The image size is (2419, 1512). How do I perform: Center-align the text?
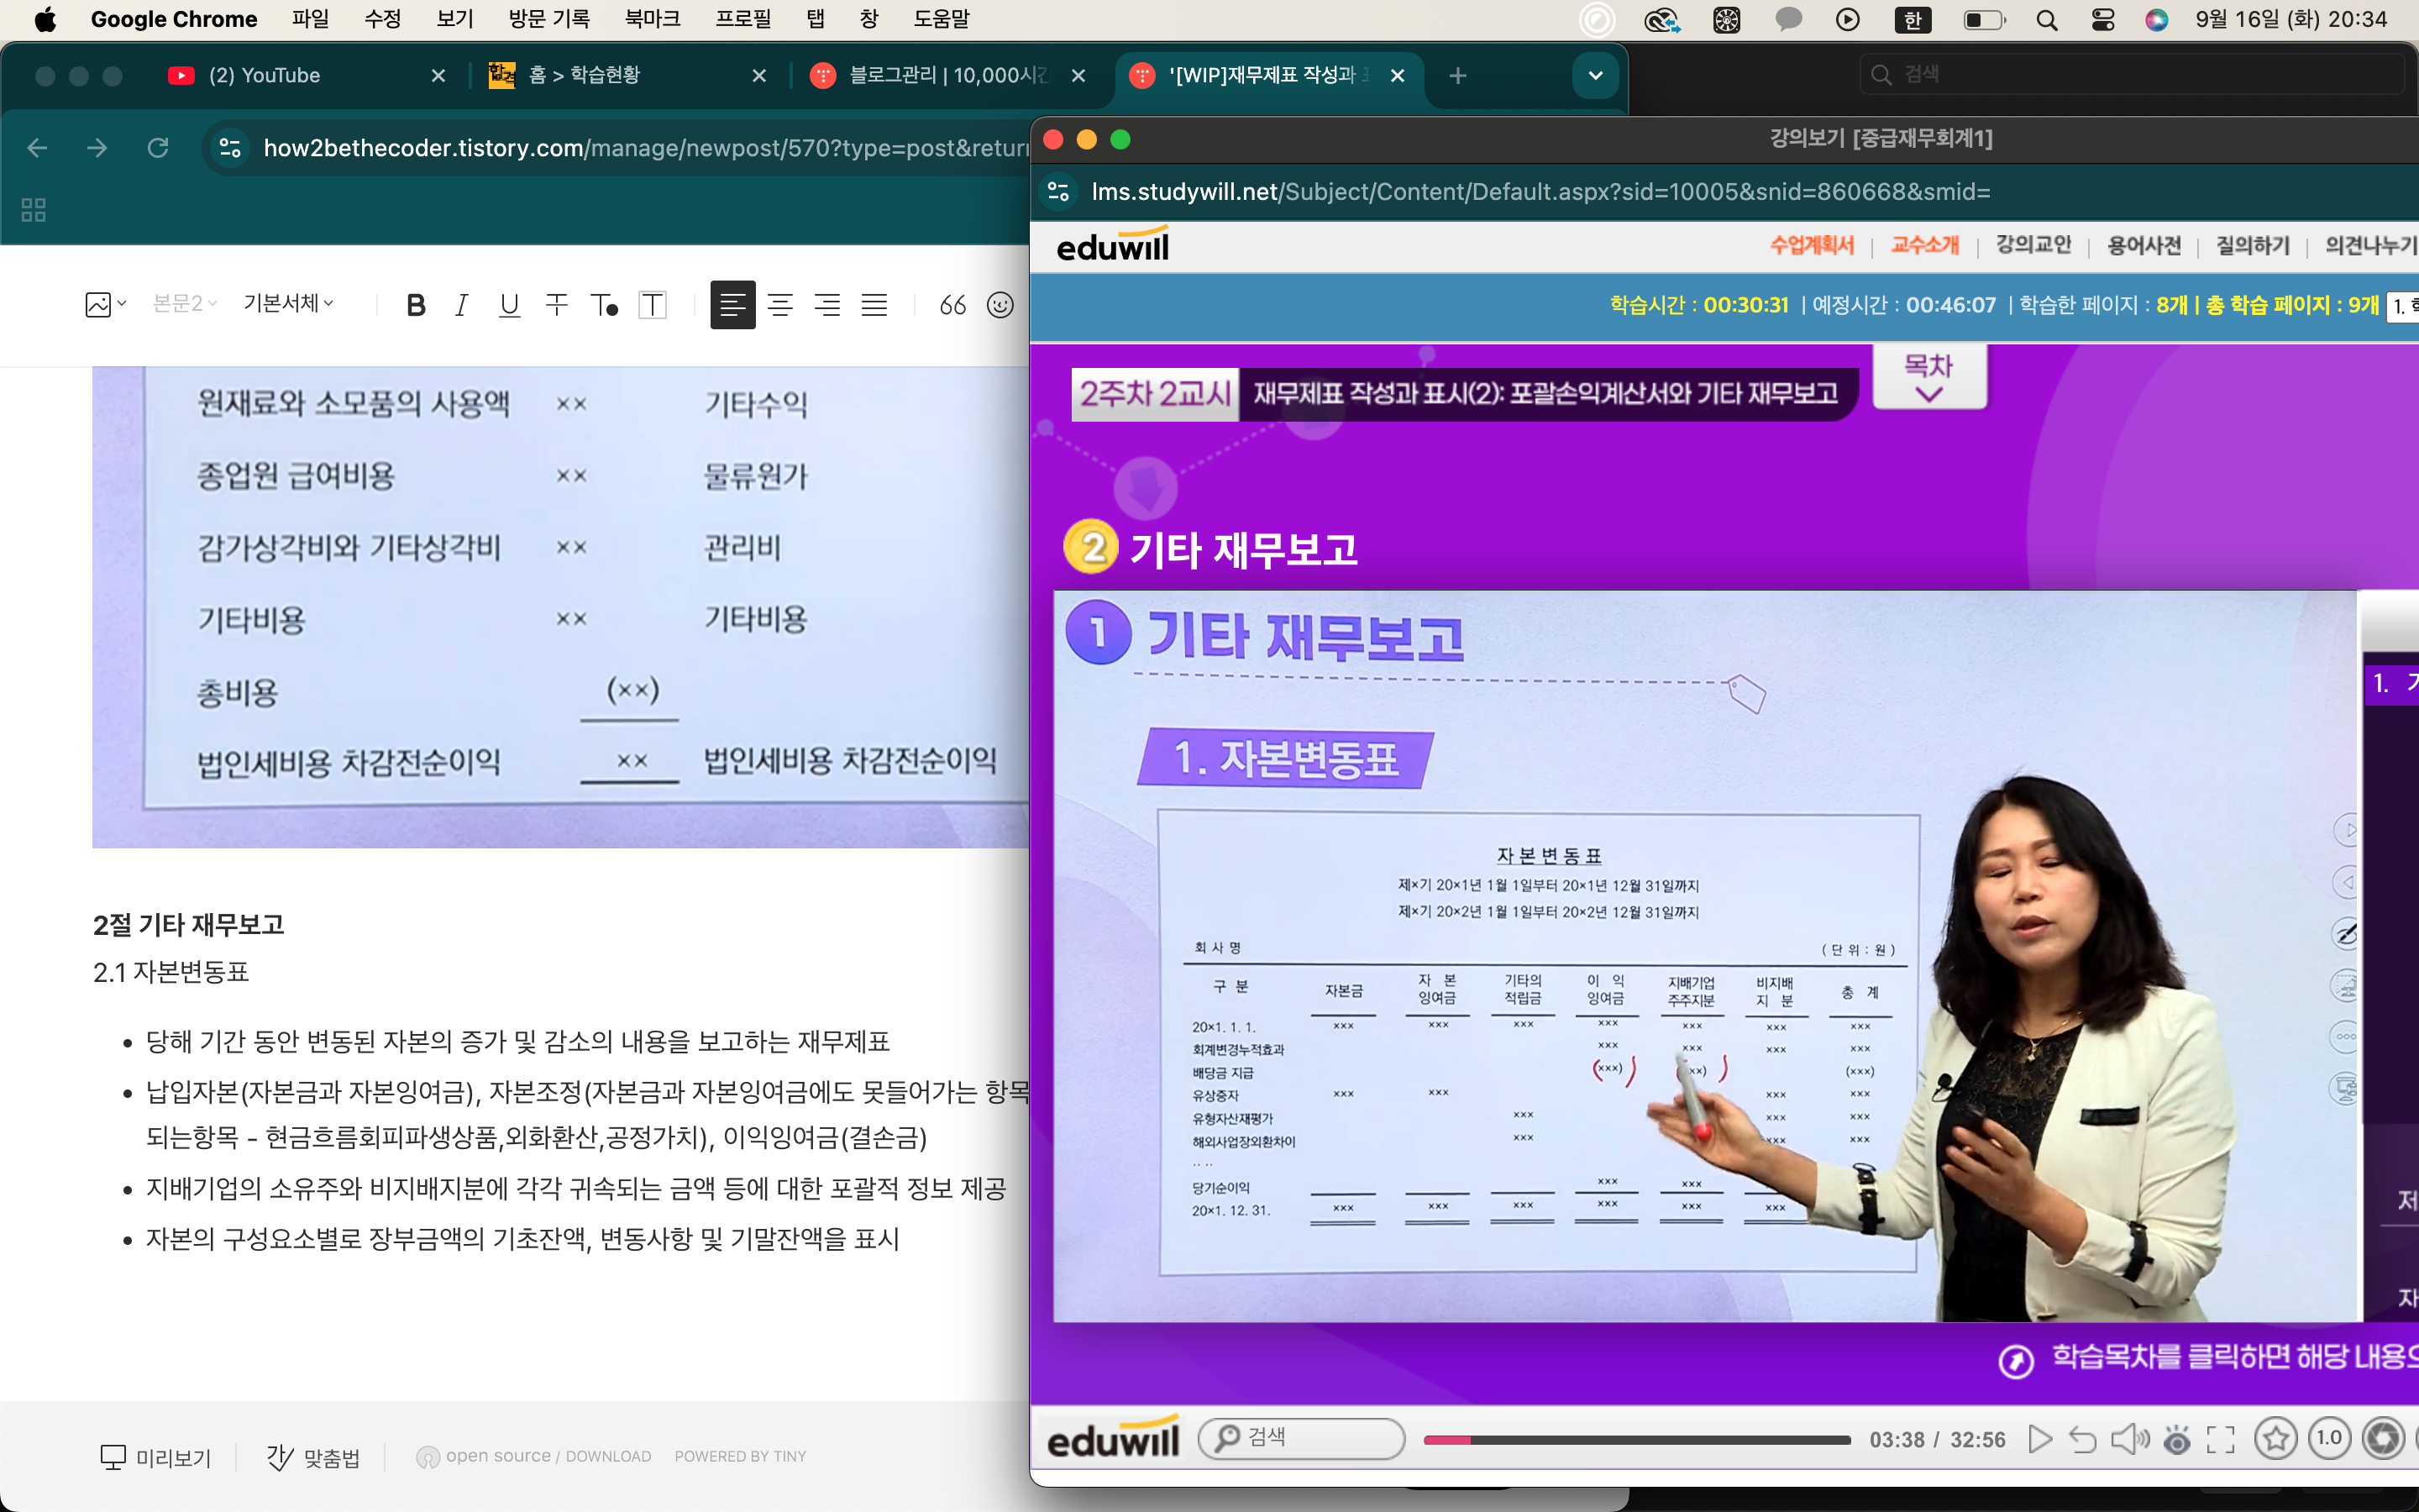[x=779, y=305]
